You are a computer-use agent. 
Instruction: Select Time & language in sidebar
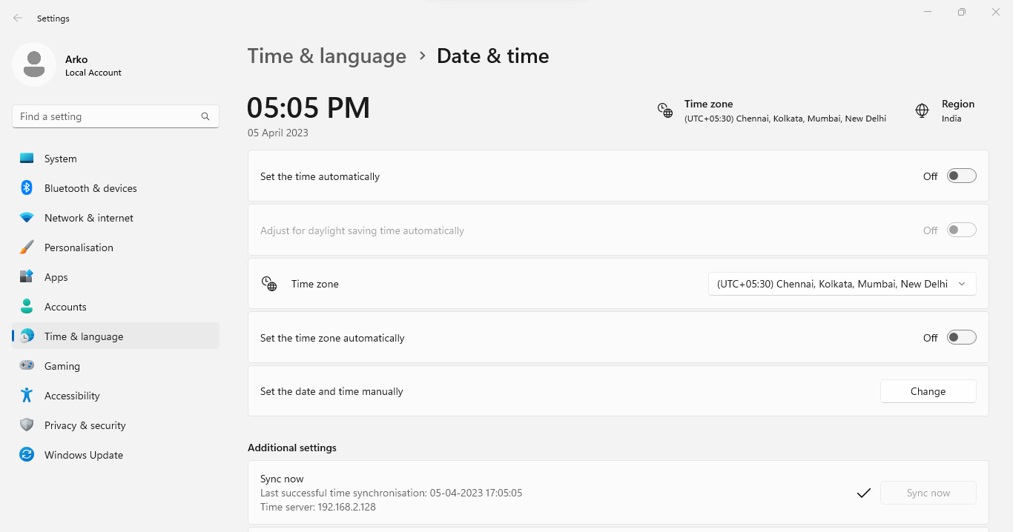116,336
